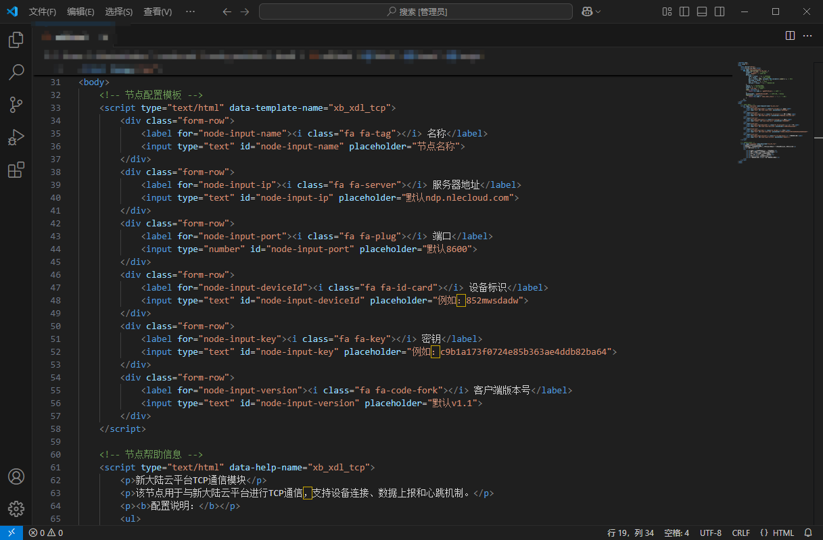Open Customize Layout icon
This screenshot has width=823, height=540.
(667, 11)
